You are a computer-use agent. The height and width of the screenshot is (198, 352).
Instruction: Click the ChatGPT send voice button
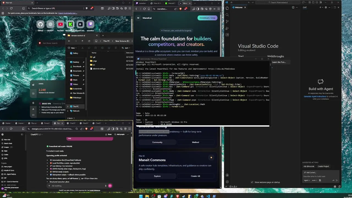tap(110, 186)
